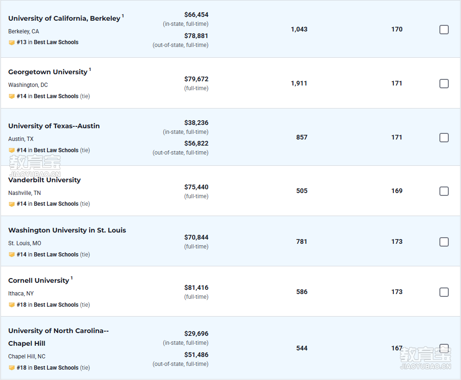Open University of North Carolina--Chapel Hill page
461x380 pixels.
pos(58,337)
